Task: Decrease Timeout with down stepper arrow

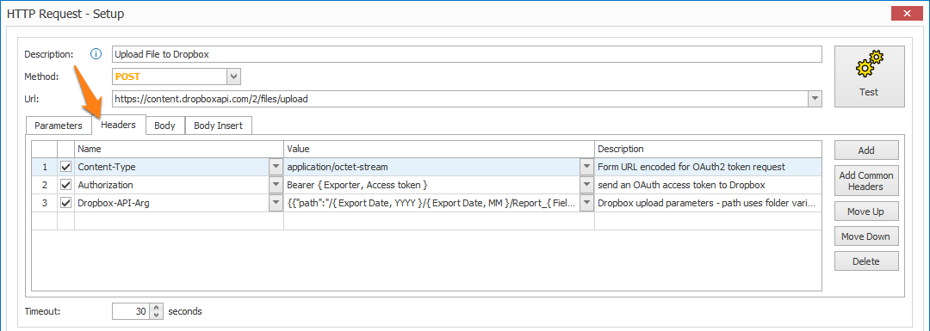Action: tap(156, 315)
